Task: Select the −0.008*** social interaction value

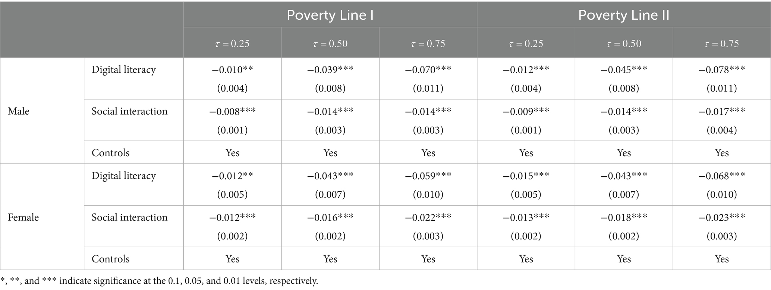Action: tap(232, 111)
